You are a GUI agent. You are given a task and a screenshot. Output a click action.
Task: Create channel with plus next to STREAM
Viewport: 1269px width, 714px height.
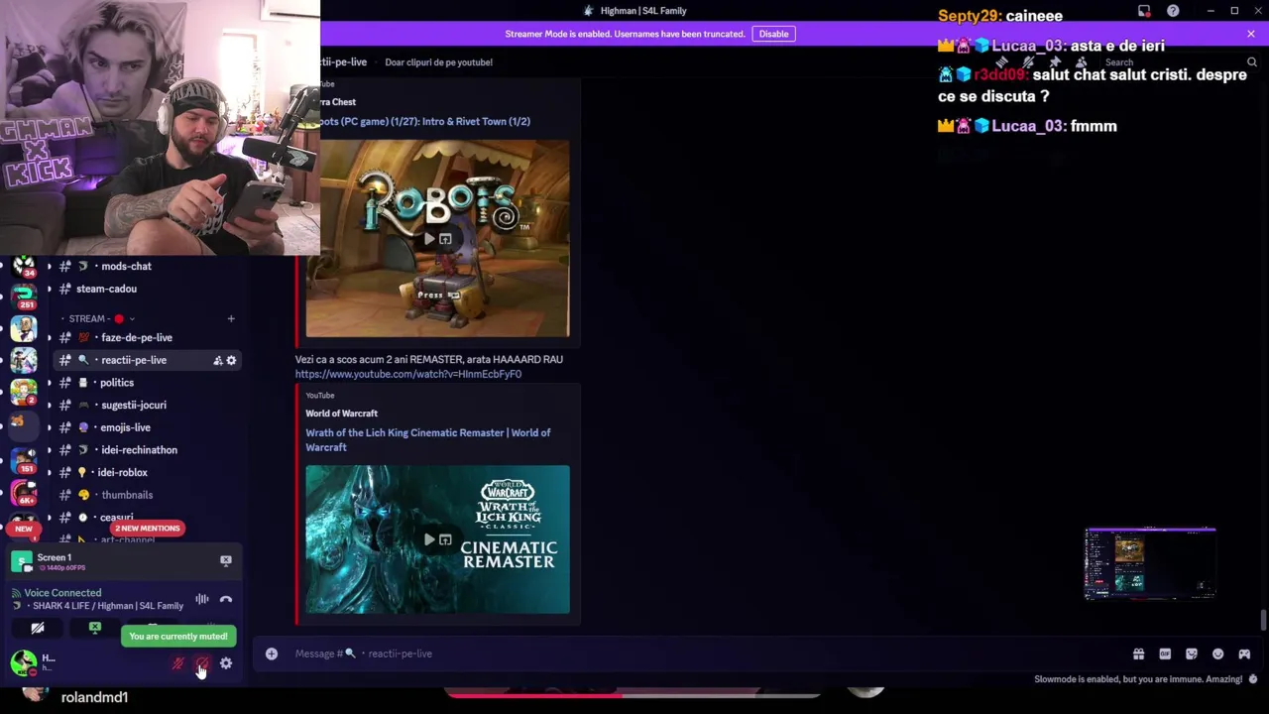click(231, 318)
